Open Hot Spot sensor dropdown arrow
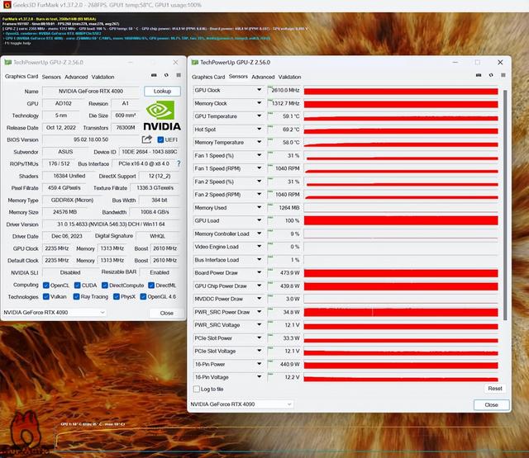The height and width of the screenshot is (458, 529). [259, 129]
